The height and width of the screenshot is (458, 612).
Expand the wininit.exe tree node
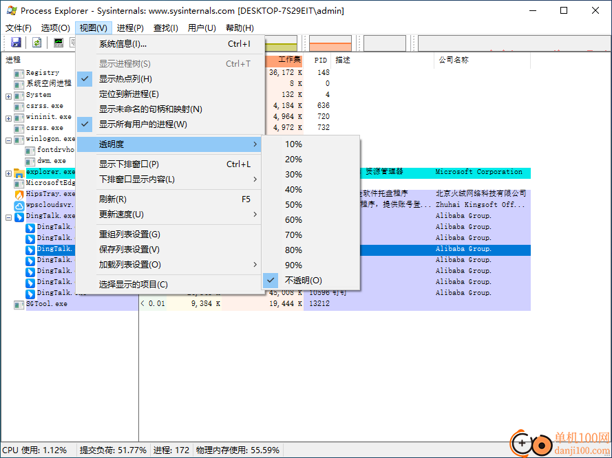[x=8, y=118]
